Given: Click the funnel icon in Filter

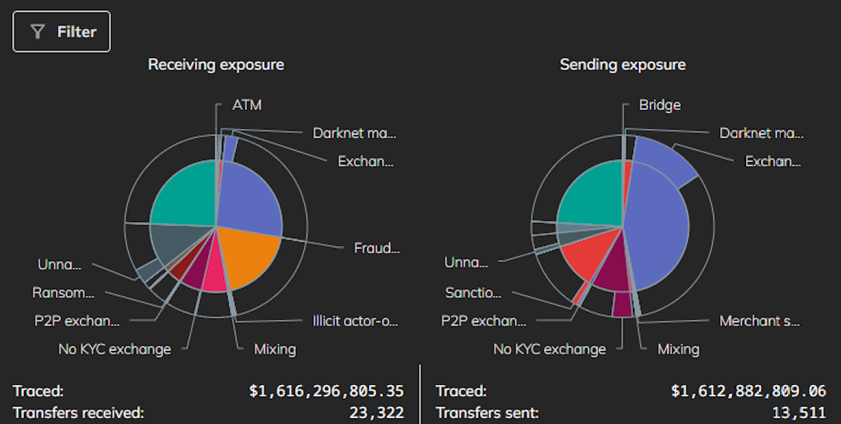Looking at the screenshot, I should [x=38, y=32].
